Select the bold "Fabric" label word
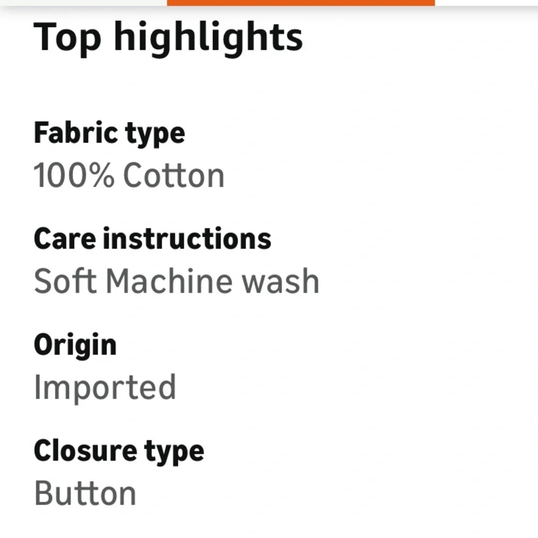Screen dimensions: 538x538 click(x=75, y=132)
